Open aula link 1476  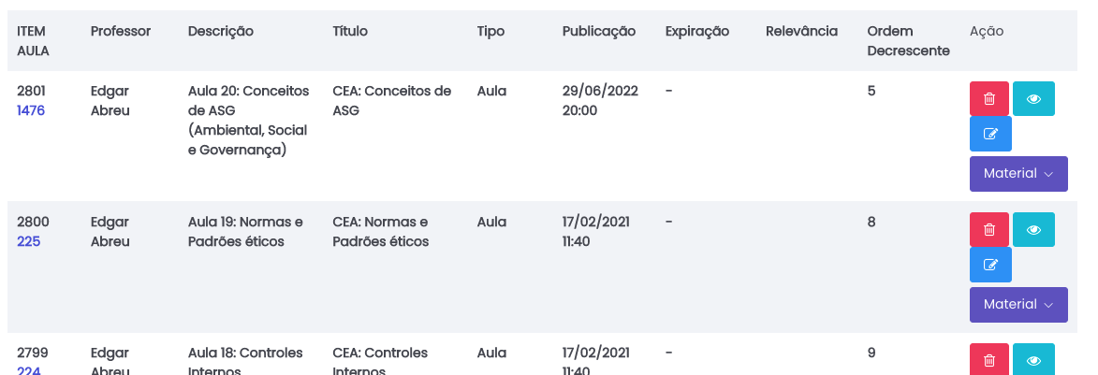coord(31,110)
